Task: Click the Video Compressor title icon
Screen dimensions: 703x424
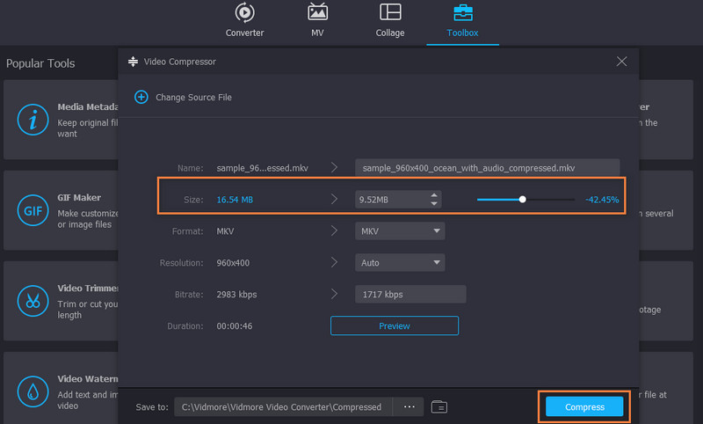Action: coord(134,62)
